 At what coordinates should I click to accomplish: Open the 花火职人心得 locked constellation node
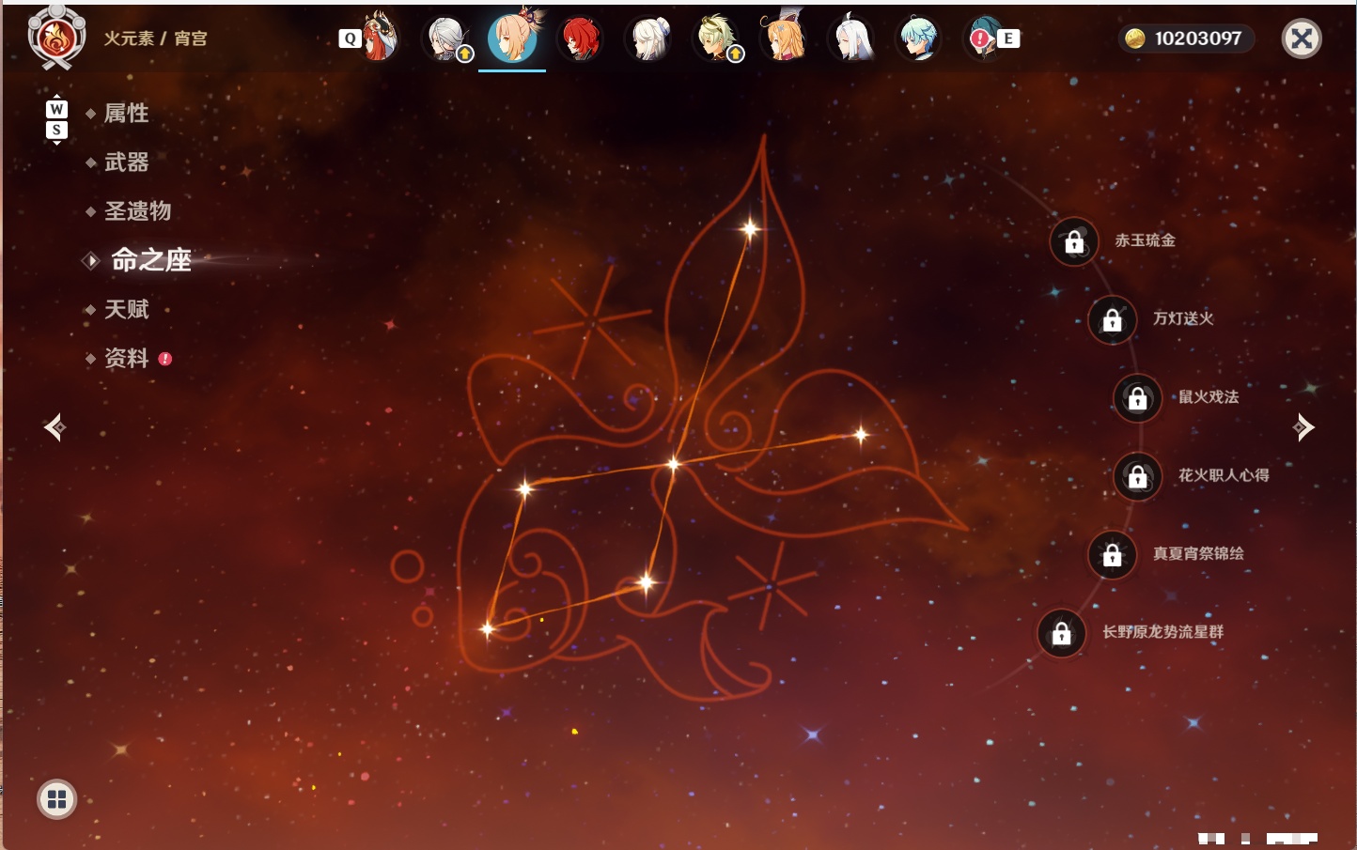pos(1138,476)
